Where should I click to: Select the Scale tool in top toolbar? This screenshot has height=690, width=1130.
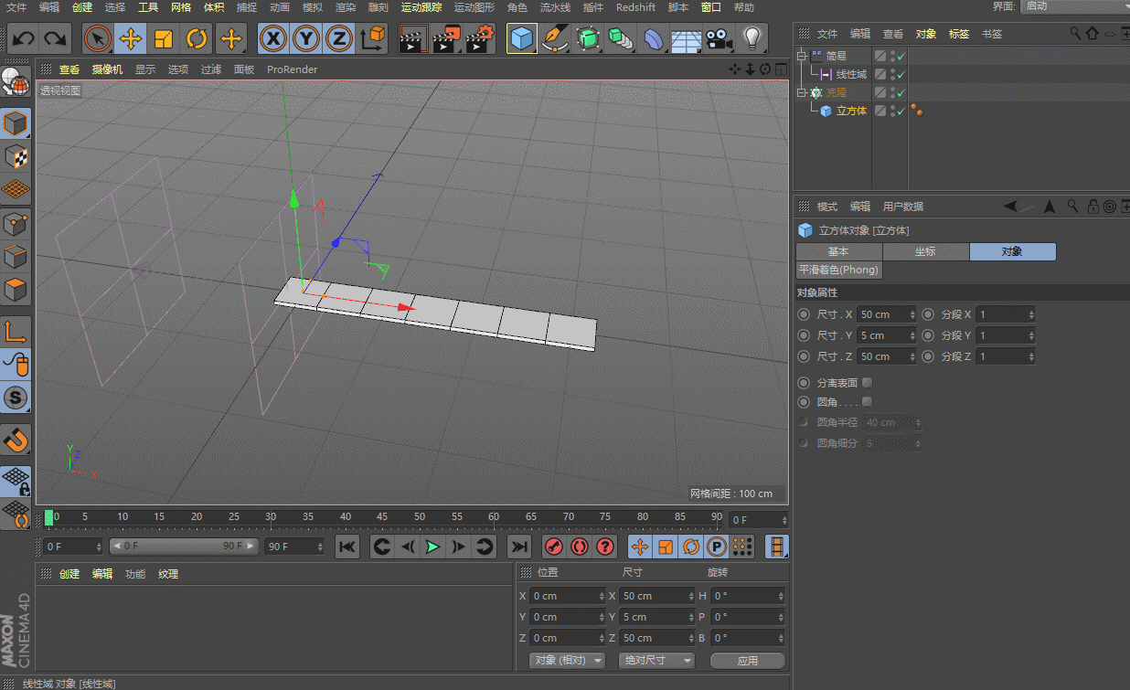164,38
